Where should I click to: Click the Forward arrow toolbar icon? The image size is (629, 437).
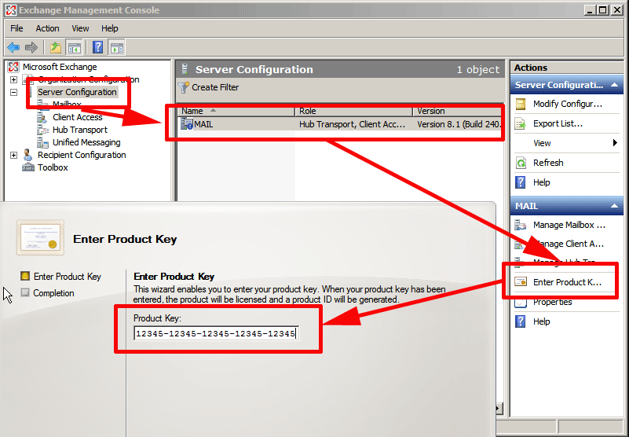tap(31, 47)
